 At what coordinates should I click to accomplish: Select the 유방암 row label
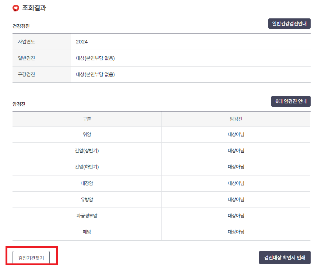(87, 199)
